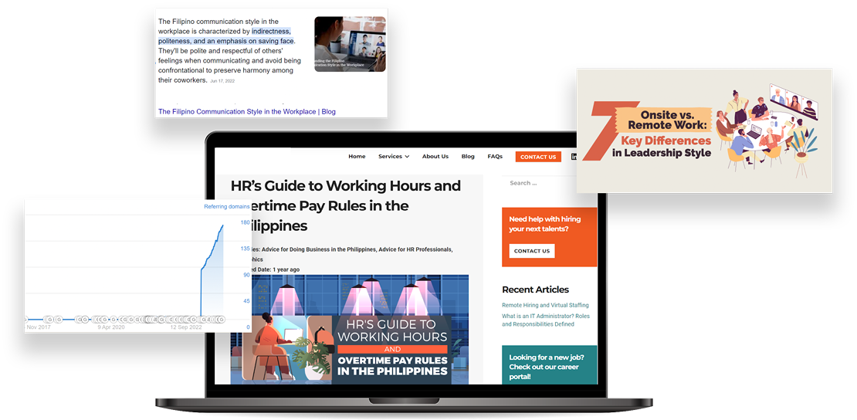Click the rightmost Google update marker on chart

coord(222,319)
